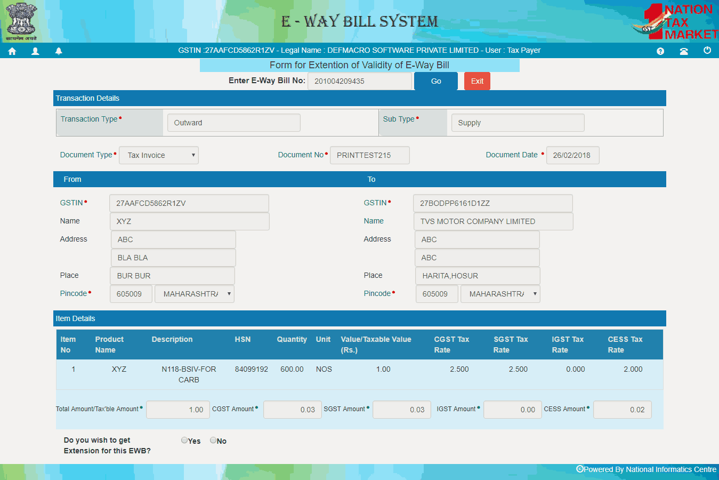Open the Document Type dropdown
Viewport: 719px width, 480px height.
(158, 155)
